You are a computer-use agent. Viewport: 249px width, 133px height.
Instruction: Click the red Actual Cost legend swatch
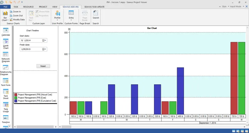coord(16,95)
